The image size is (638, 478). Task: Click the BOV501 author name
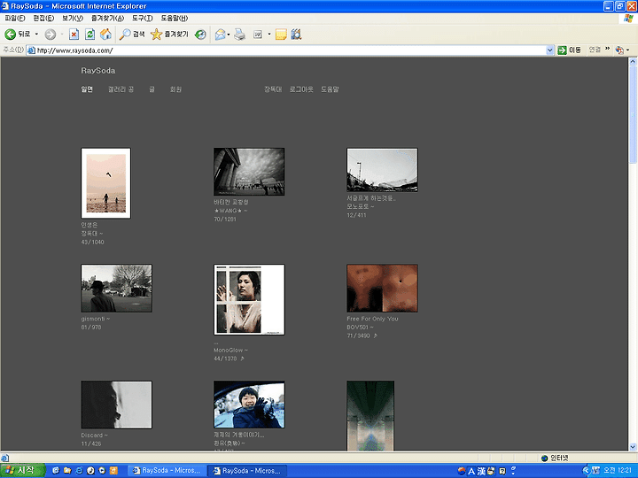[x=357, y=328]
